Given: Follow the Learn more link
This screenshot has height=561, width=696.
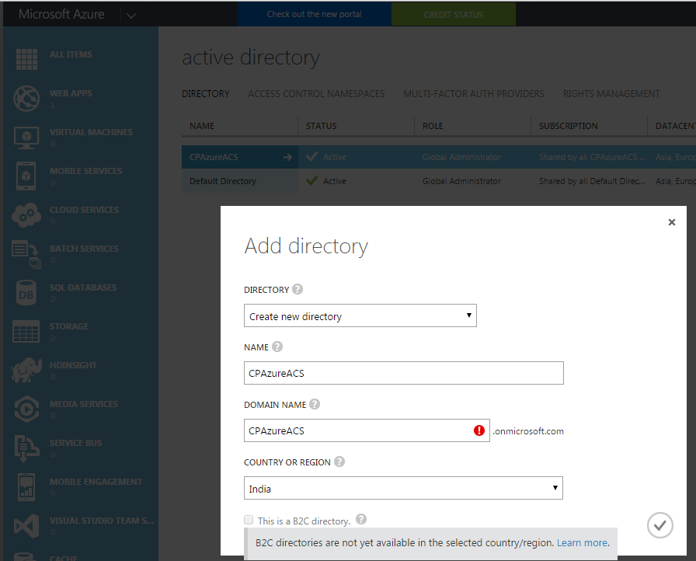Looking at the screenshot, I should 582,543.
